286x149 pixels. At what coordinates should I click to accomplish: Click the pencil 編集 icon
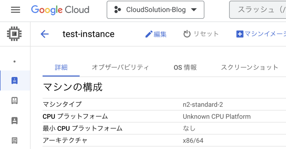149,34
